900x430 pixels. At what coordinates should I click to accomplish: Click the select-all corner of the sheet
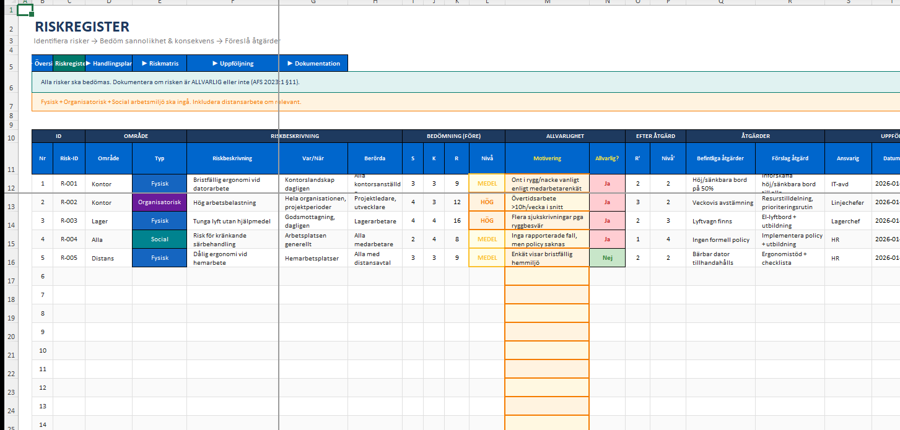pyautogui.click(x=7, y=2)
